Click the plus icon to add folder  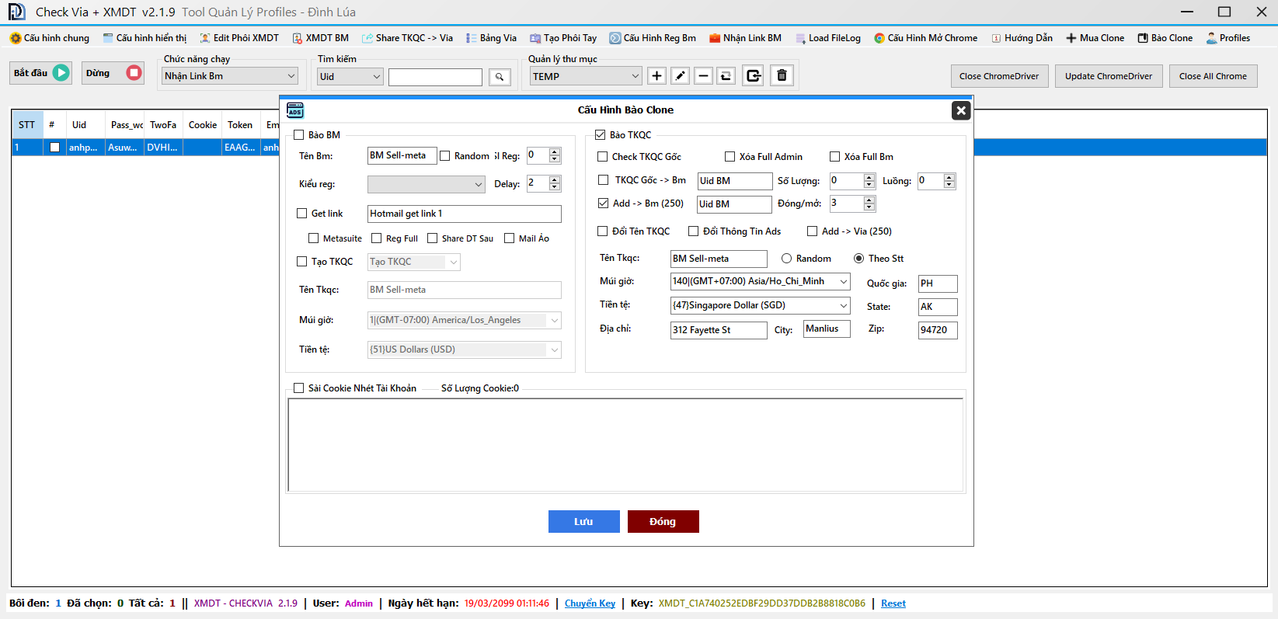tap(656, 76)
